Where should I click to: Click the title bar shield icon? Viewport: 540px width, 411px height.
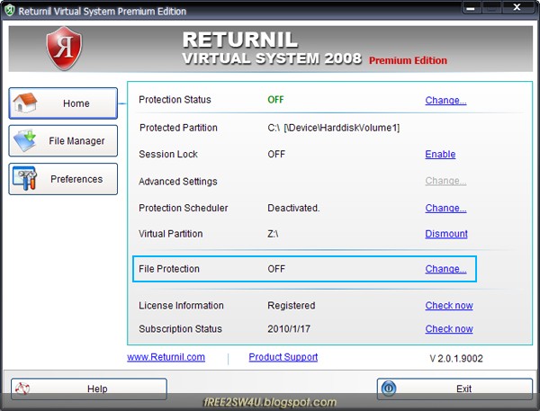(9, 10)
